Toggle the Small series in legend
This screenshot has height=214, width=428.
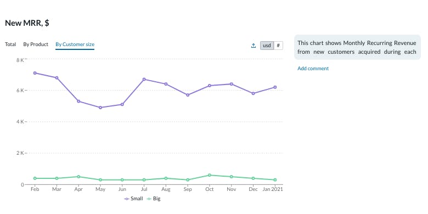pyautogui.click(x=133, y=199)
